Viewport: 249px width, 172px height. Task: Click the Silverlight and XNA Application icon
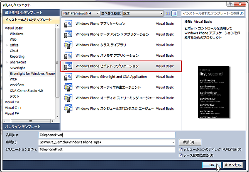[68, 77]
